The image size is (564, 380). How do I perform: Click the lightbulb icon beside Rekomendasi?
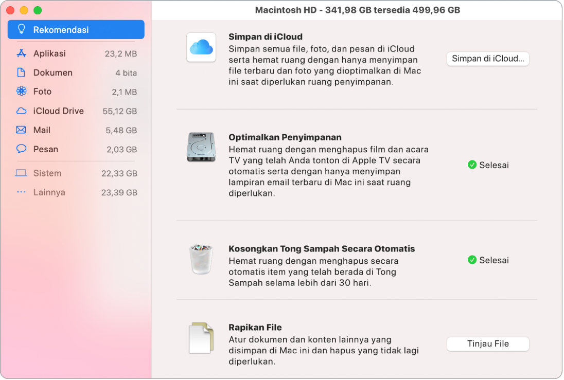(x=21, y=29)
